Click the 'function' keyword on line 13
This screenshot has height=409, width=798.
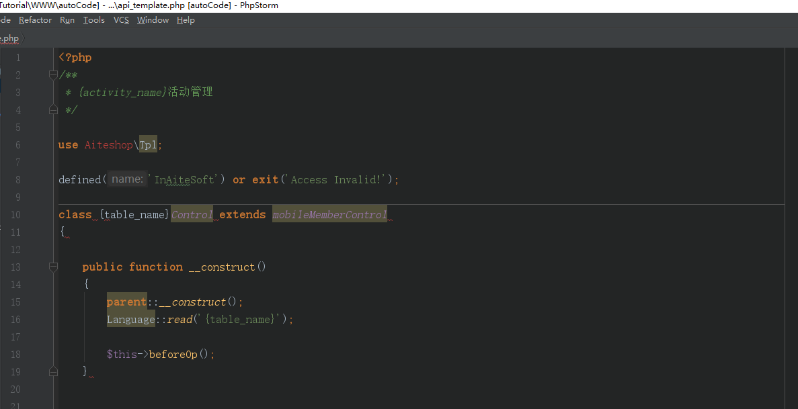(x=156, y=267)
